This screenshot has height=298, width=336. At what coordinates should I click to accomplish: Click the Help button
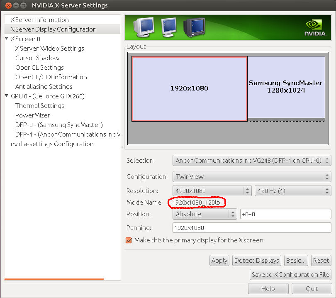coord(268,289)
